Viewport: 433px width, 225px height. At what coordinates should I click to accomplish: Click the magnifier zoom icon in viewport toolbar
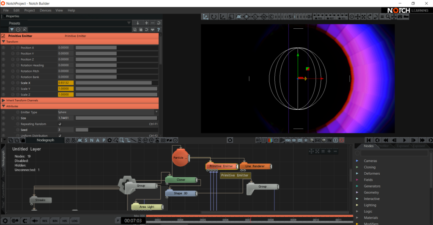point(388,17)
